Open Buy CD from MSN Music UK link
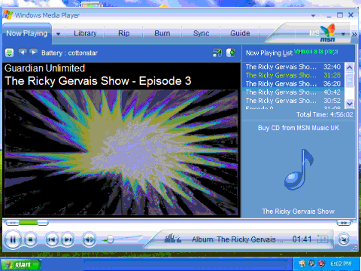 pyautogui.click(x=299, y=128)
